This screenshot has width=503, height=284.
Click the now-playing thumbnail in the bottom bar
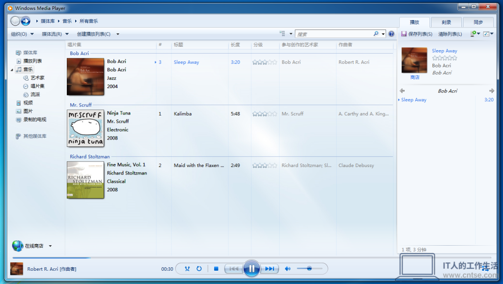point(17,269)
